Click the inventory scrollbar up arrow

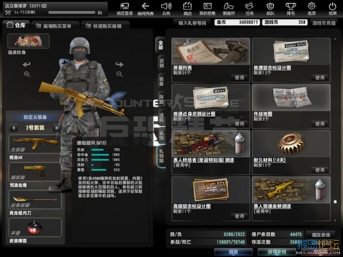[x=335, y=39]
